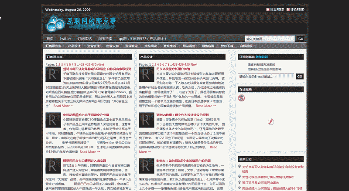
Task: Activate the Flash placeholder icon in video area
Action: [x=270, y=122]
